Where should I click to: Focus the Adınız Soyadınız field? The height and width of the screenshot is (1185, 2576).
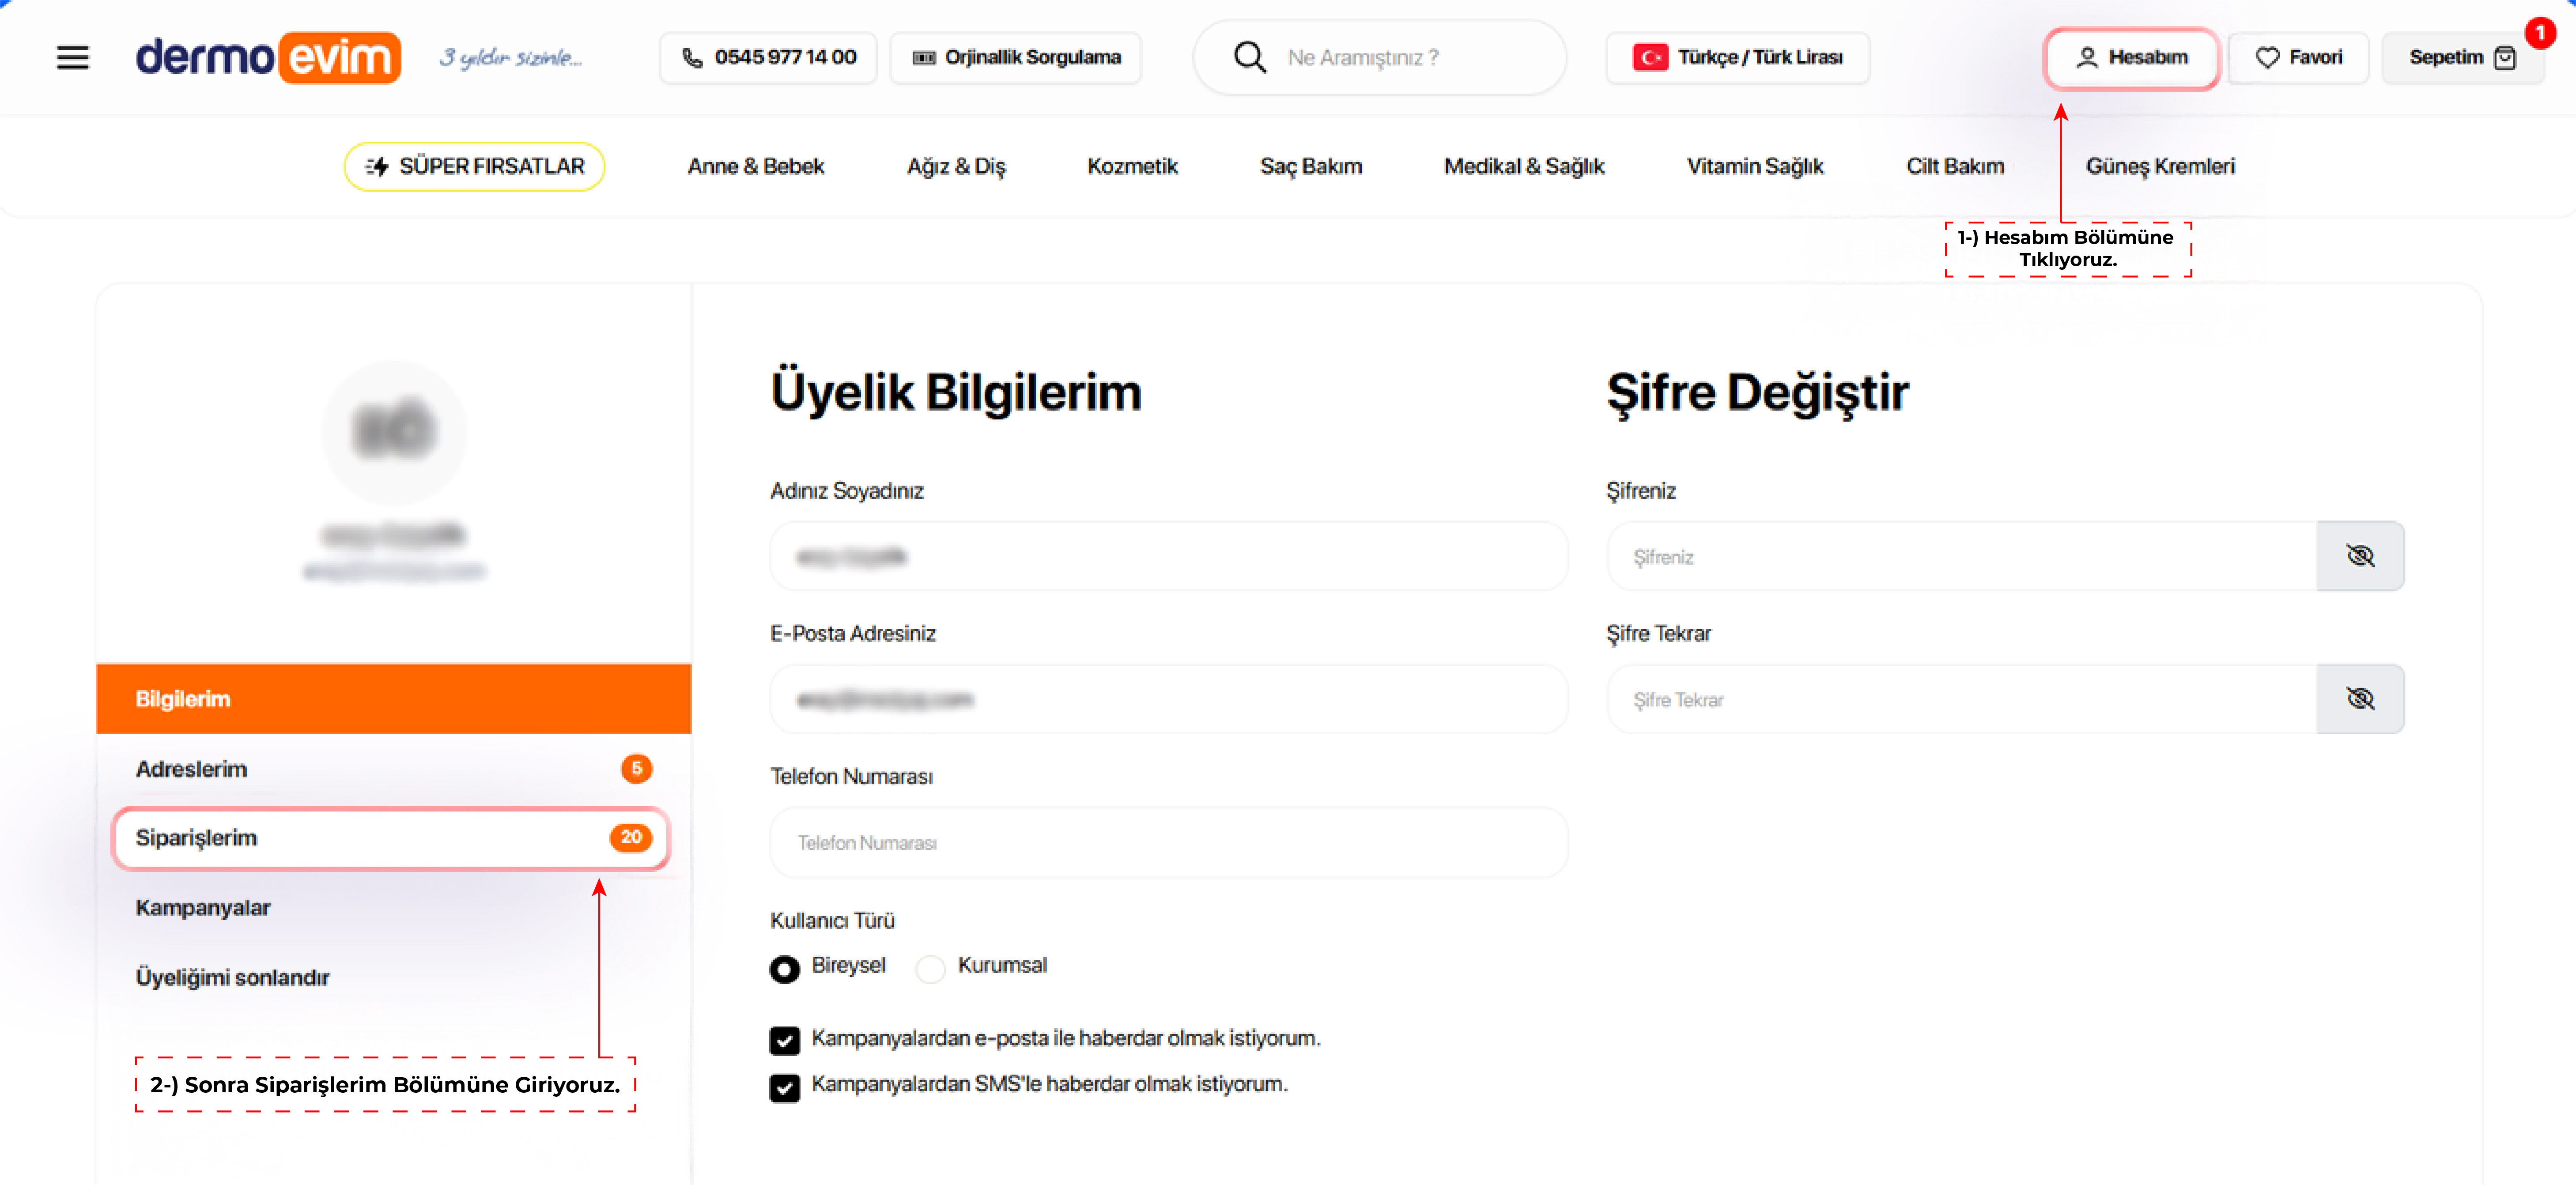[1168, 556]
